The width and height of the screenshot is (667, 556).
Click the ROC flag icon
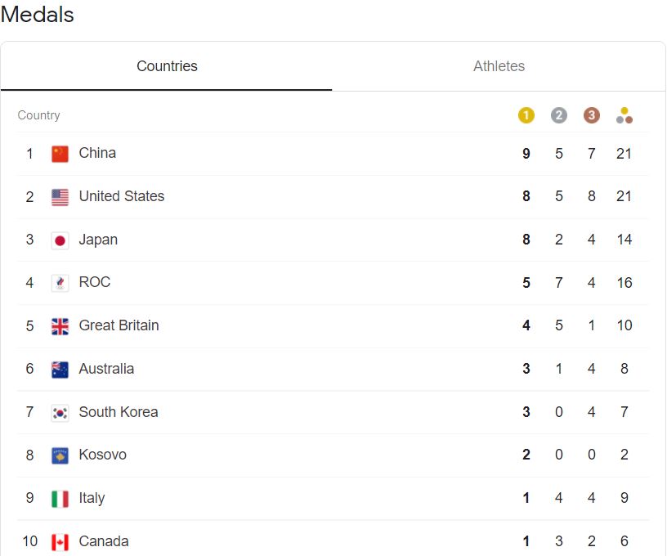[x=60, y=283]
